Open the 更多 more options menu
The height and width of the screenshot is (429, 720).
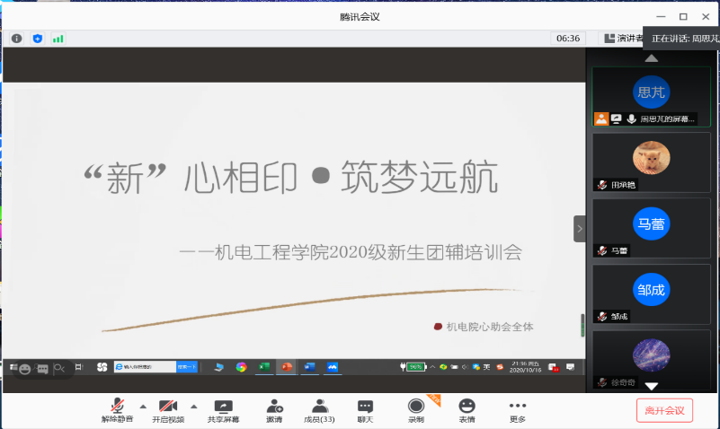[518, 410]
